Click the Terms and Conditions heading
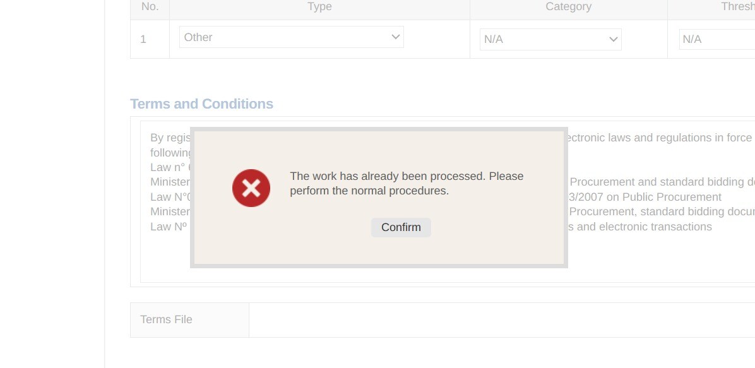 point(201,104)
